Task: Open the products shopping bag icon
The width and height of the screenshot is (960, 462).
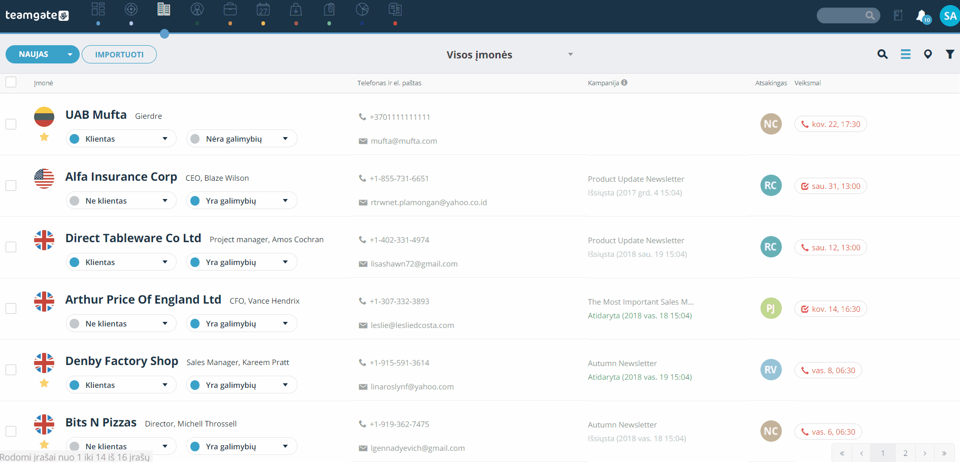Action: 296,9
